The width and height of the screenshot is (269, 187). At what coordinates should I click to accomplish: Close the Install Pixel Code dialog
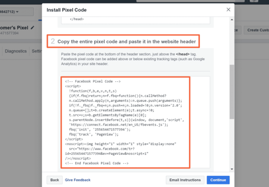pos(228,9)
